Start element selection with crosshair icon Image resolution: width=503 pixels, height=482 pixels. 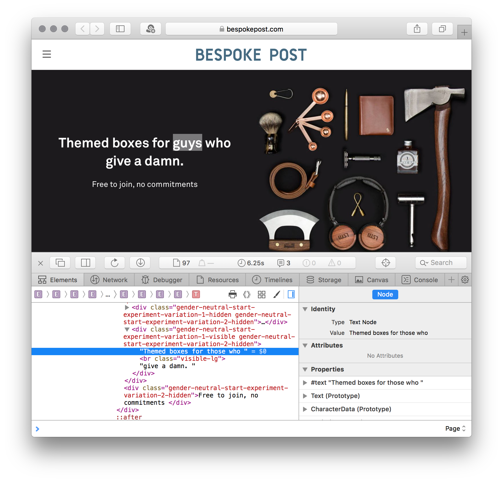pos(386,263)
